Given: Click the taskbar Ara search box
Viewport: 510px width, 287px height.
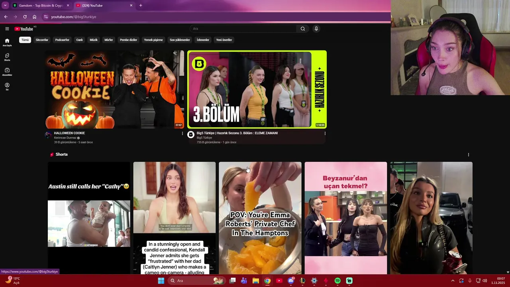Looking at the screenshot, I should pyautogui.click(x=196, y=281).
